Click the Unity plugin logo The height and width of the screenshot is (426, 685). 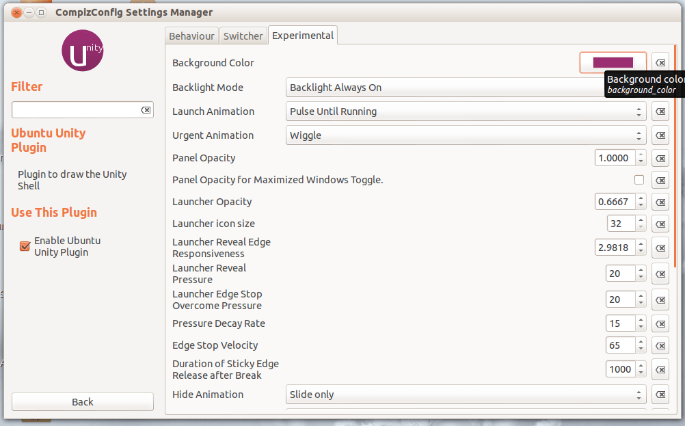click(x=83, y=51)
